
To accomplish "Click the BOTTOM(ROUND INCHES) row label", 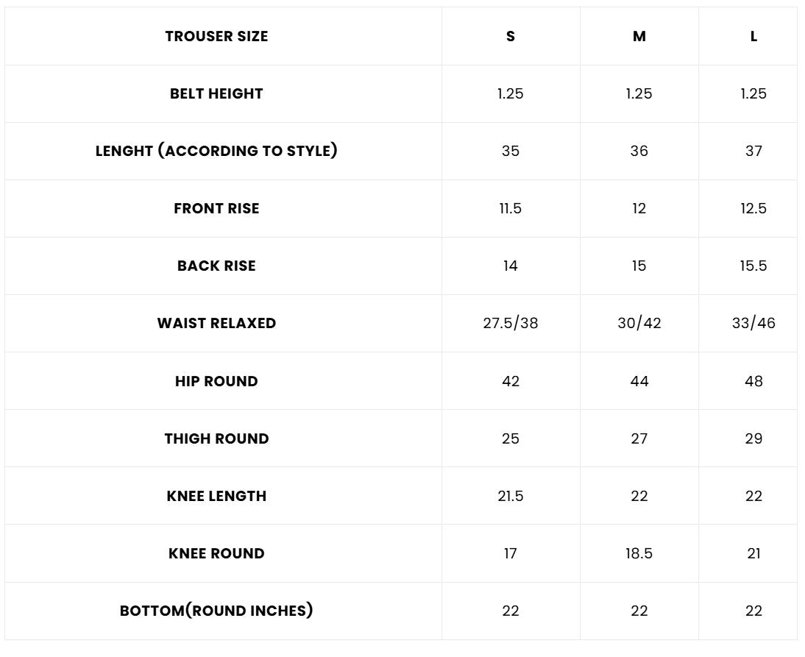I will (x=216, y=611).
